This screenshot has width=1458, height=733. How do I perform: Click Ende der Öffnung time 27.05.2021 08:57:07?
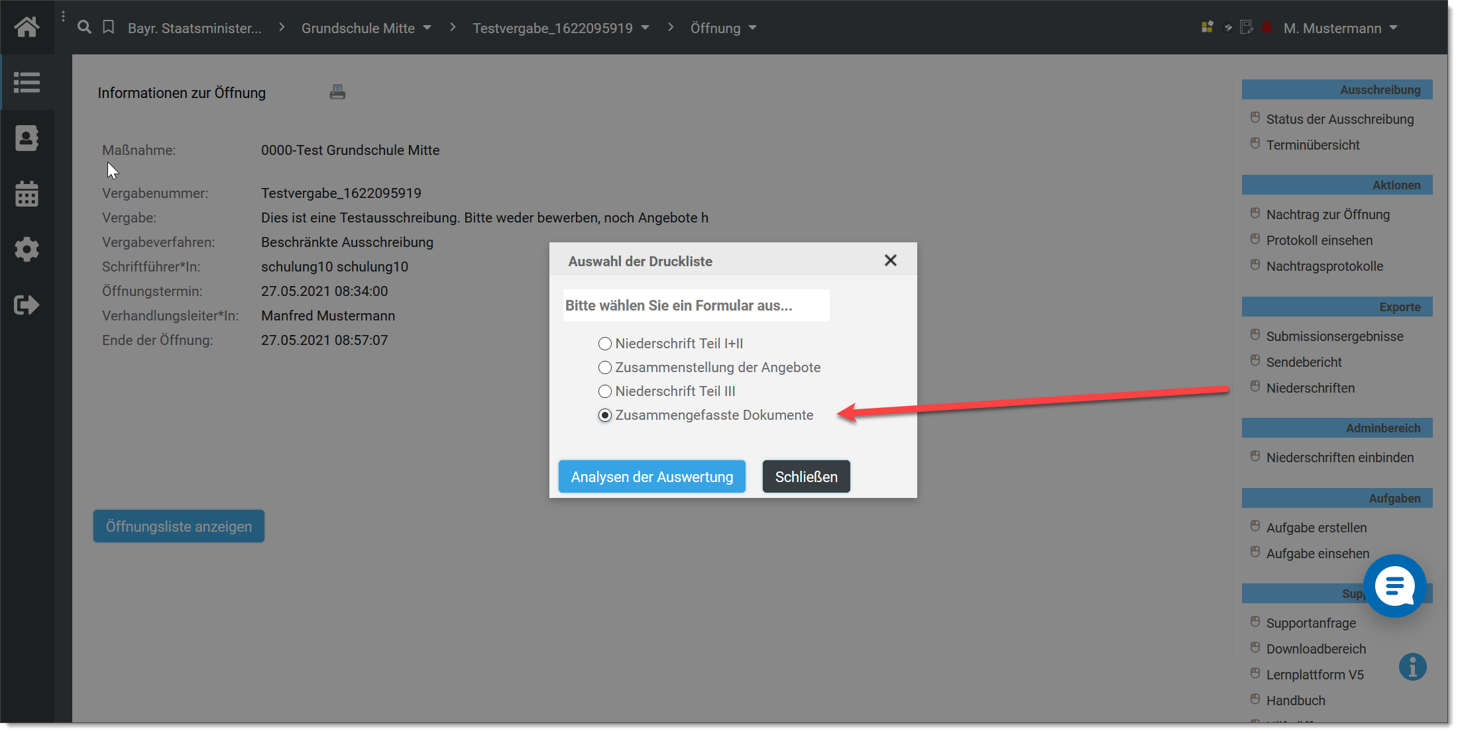click(x=324, y=340)
